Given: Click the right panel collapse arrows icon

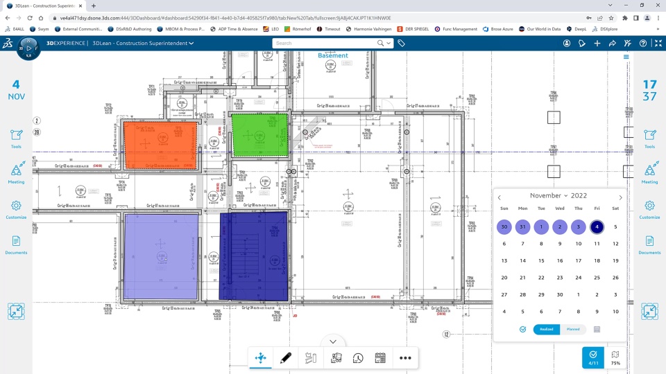Looking at the screenshot, I should [649, 311].
